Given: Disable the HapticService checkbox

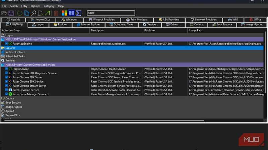Looking at the screenshot, I should point(6,69).
